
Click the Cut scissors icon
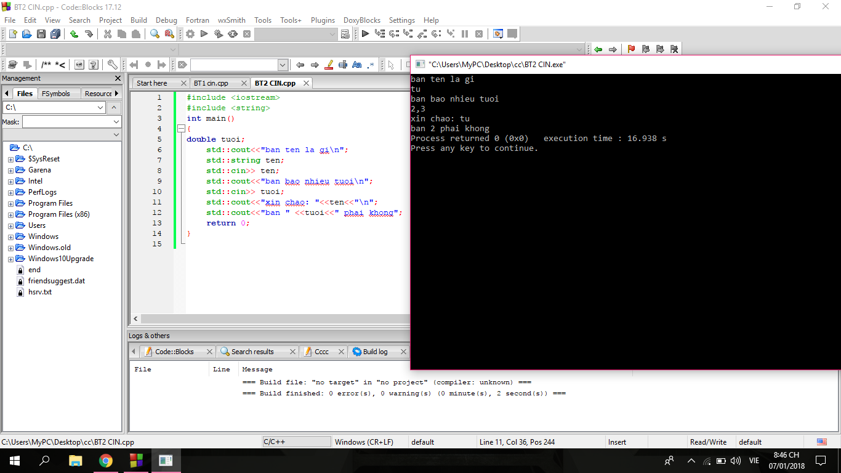[x=108, y=34]
